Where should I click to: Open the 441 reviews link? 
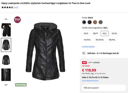[x=16, y=7]
